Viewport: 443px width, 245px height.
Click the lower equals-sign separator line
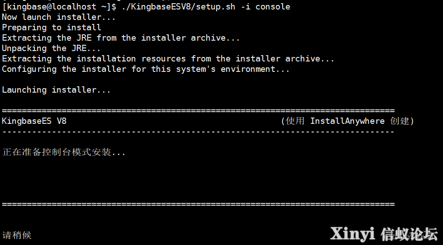click(198, 204)
